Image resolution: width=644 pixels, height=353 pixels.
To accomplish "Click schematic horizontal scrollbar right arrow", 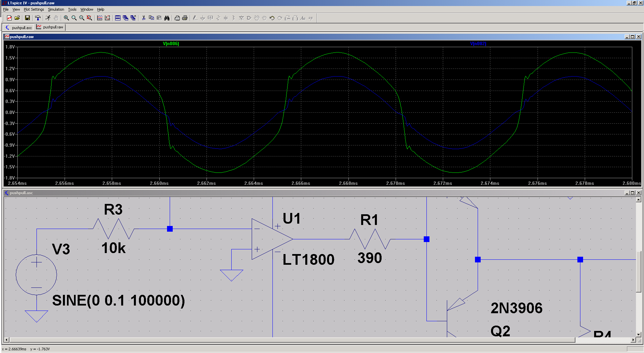I will [x=633, y=340].
